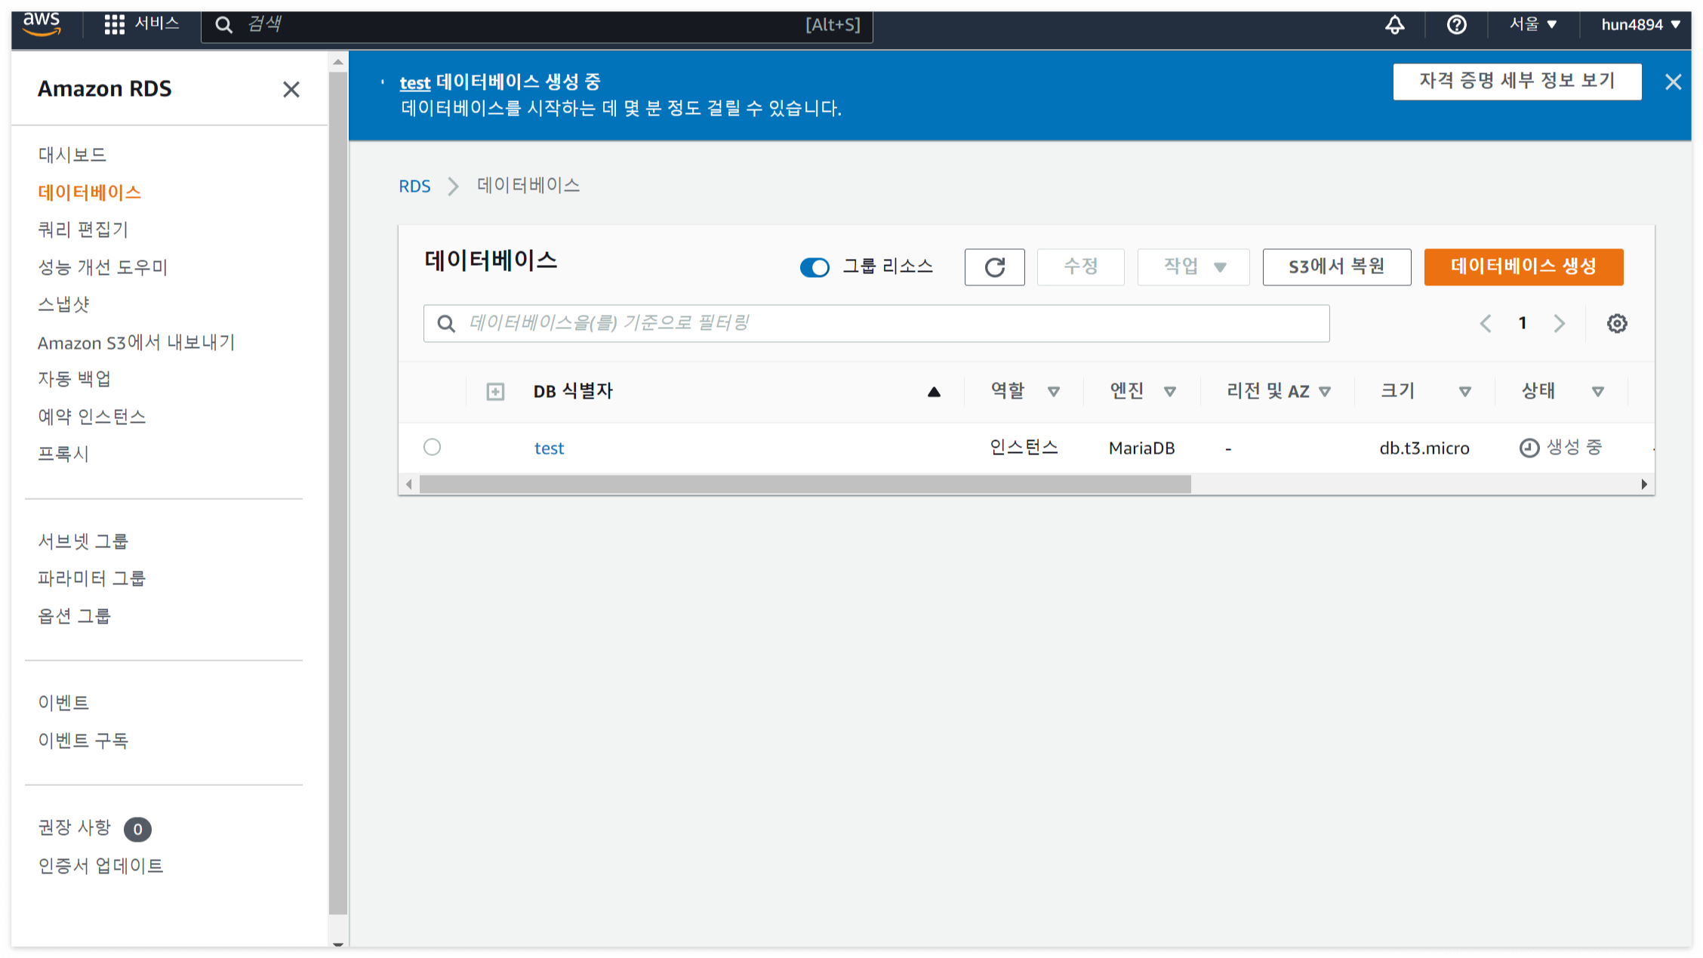Click the AWS logo home icon
The image size is (1703, 958).
[x=42, y=24]
